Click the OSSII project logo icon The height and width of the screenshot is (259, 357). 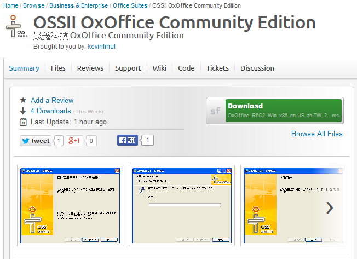point(17,26)
